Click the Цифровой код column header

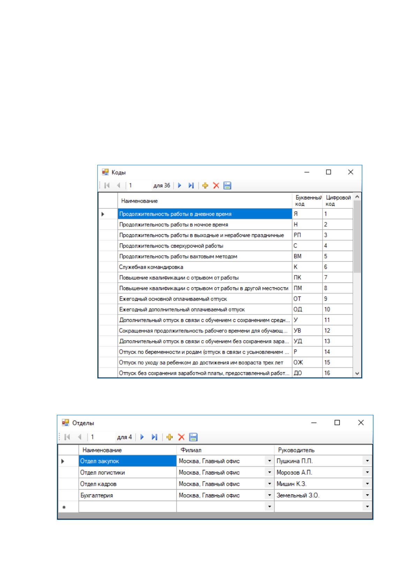tap(338, 201)
